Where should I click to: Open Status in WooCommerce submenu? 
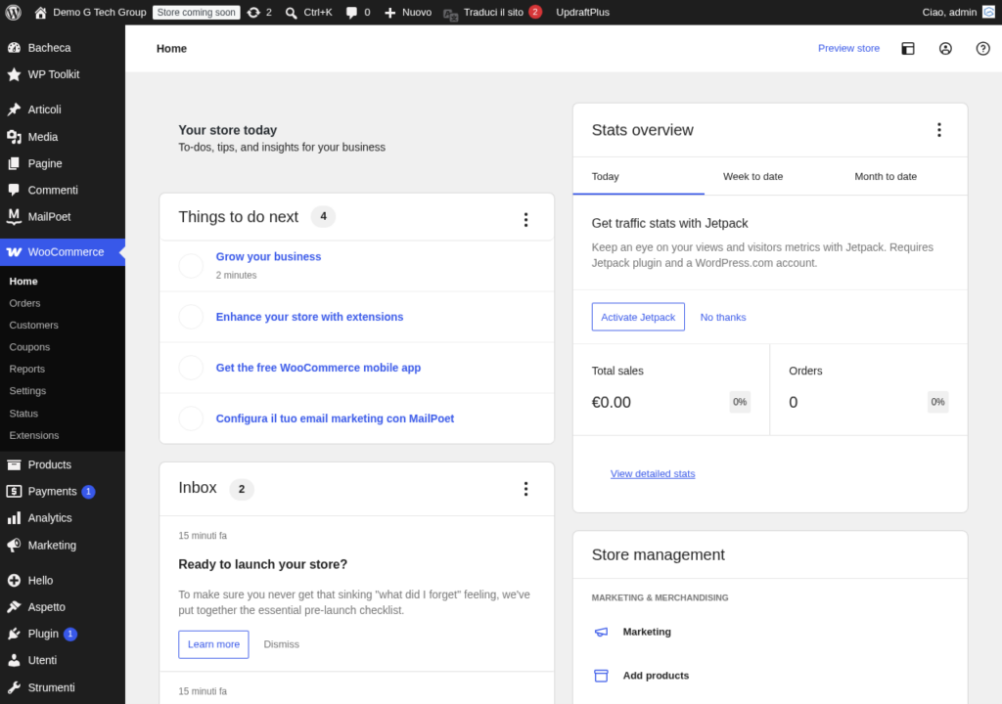tap(23, 414)
